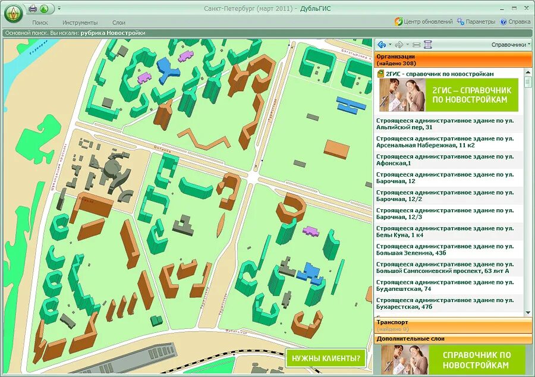This screenshot has height=377, width=535.
Task: Open the Справочники dropdown
Action: point(511,45)
